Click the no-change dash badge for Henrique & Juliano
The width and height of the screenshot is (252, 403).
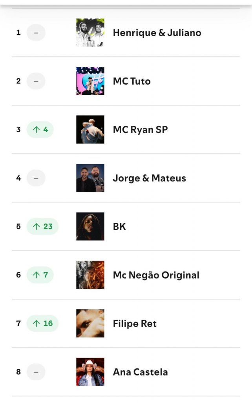[x=36, y=33]
